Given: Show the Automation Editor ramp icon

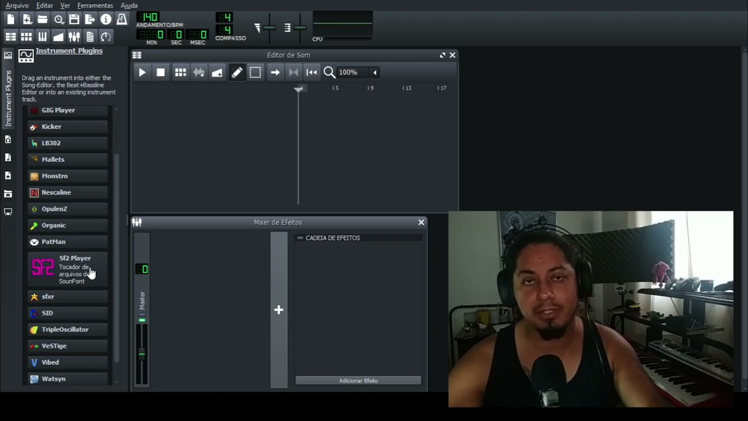Looking at the screenshot, I should point(58,37).
